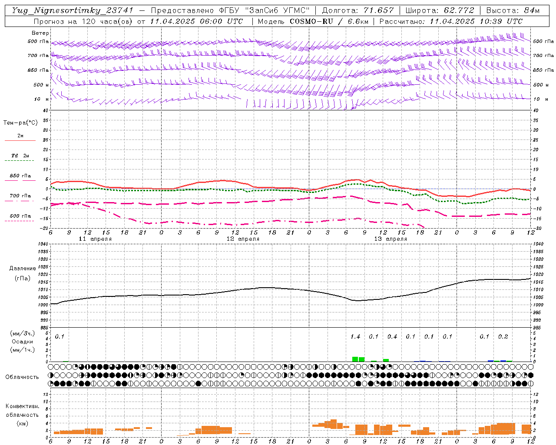Screen dimensions: 556x445
Task: Click the date label 13 апреля
Action: point(391,239)
